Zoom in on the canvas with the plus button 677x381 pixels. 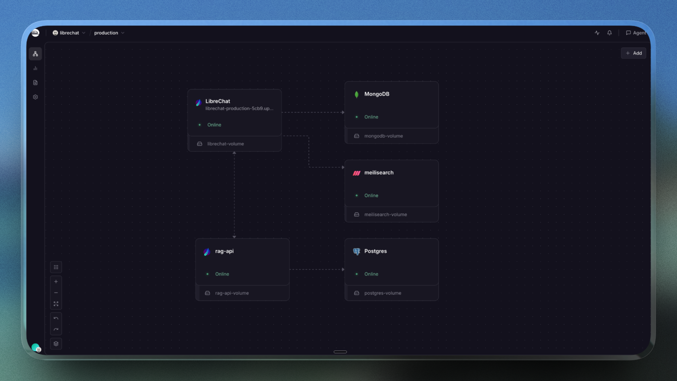tap(56, 282)
